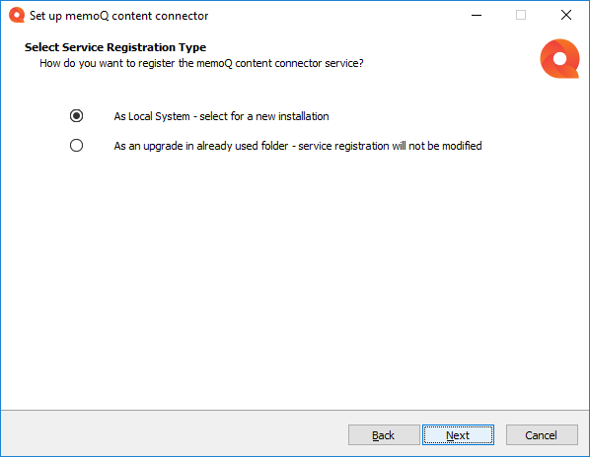Return to the previous page with Back
The height and width of the screenshot is (457, 590).
(384, 435)
